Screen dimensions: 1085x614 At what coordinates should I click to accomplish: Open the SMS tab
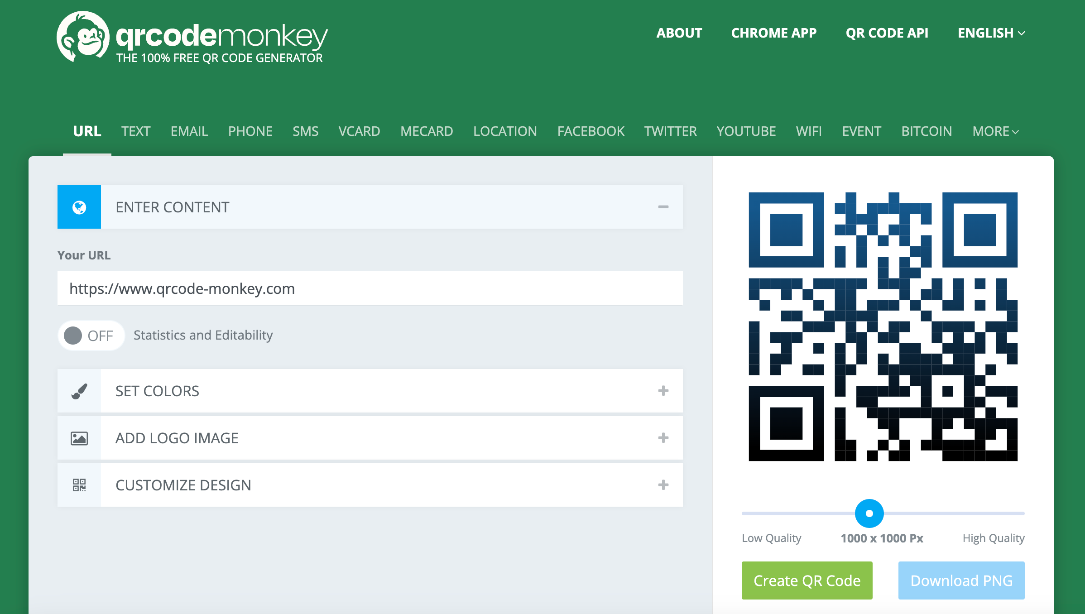[306, 131]
